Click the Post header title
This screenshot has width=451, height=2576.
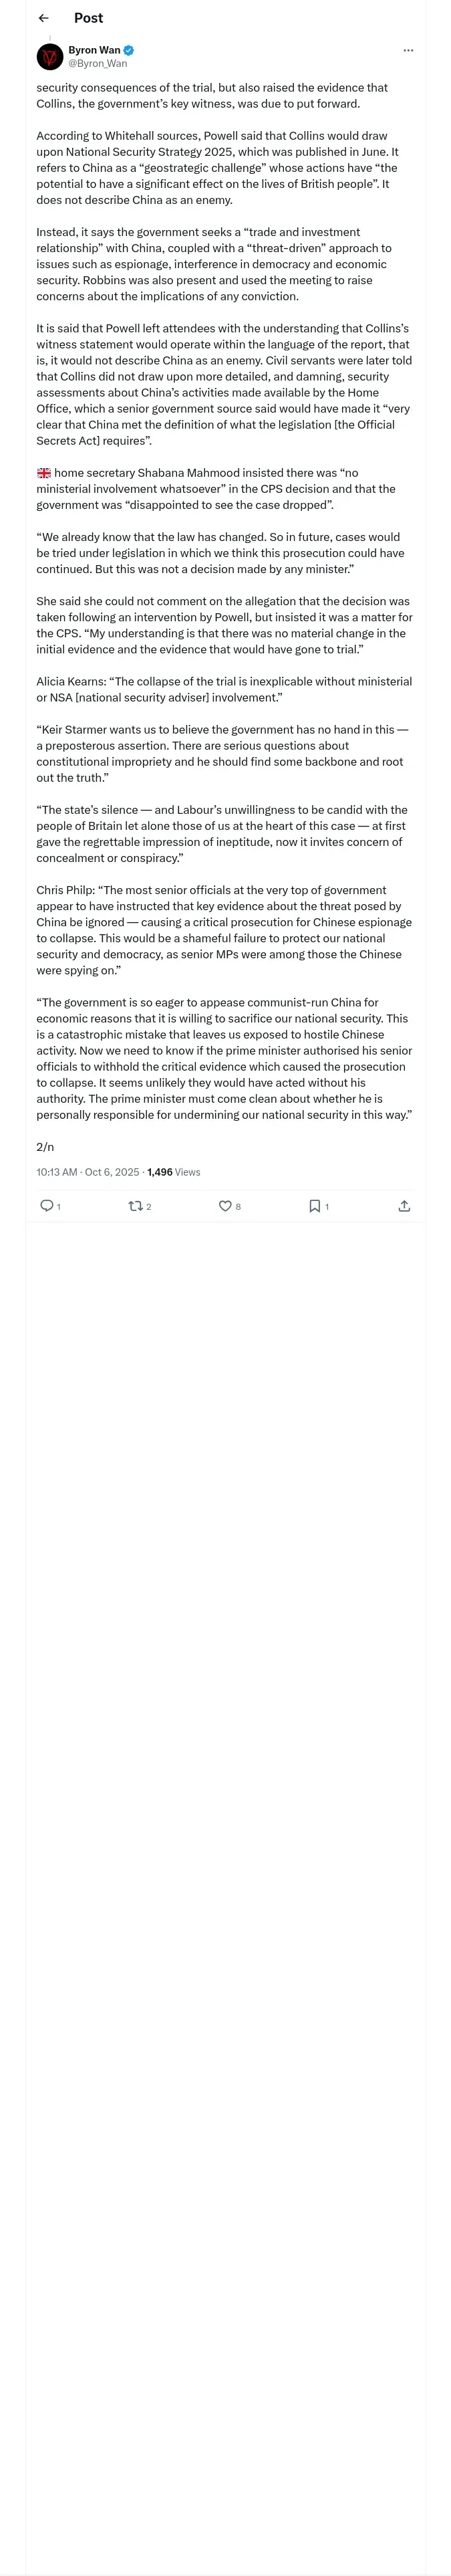point(88,18)
